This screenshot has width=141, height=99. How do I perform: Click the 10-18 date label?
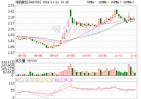point(86,56)
